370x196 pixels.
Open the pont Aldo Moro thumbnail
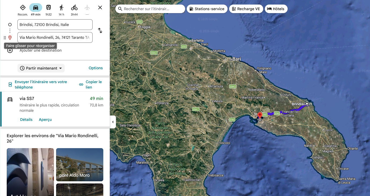point(80,165)
